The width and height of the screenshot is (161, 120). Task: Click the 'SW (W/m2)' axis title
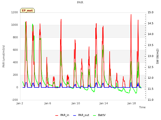coord(157,56)
